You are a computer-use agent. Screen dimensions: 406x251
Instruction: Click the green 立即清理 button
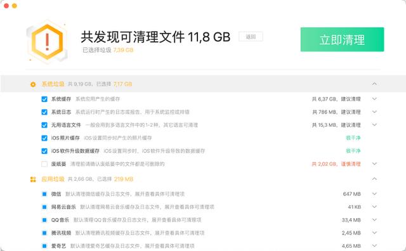point(342,39)
